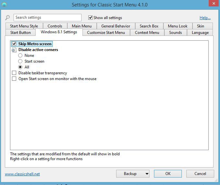220x185 pixels.
Task: Go to the Language tab
Action: (x=200, y=33)
